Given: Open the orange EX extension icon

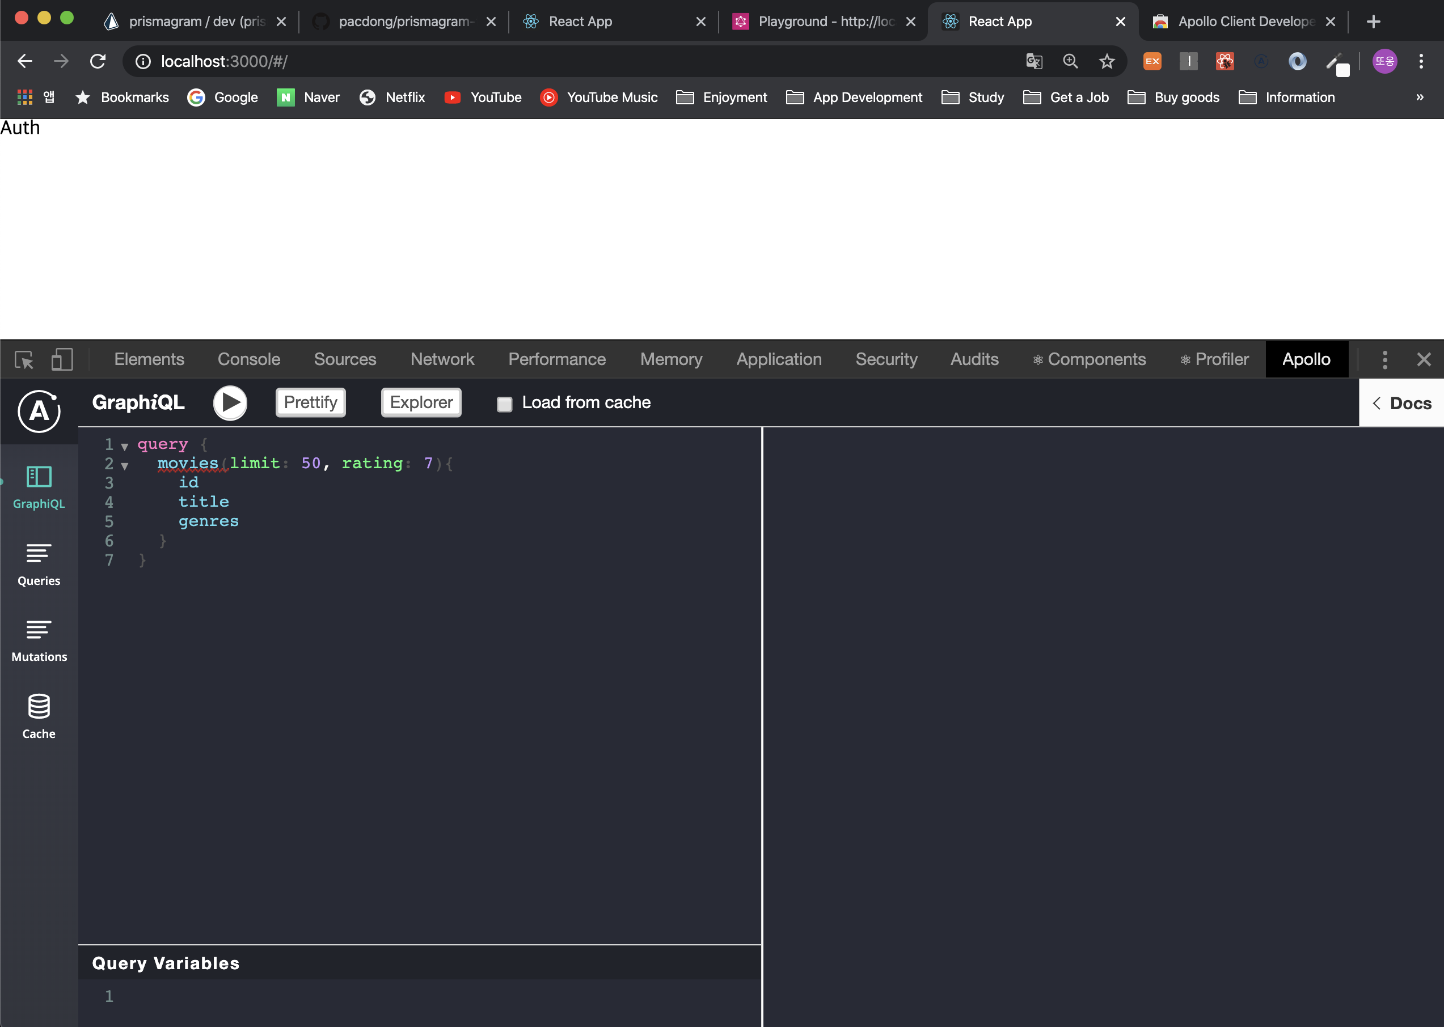Looking at the screenshot, I should click(x=1152, y=61).
